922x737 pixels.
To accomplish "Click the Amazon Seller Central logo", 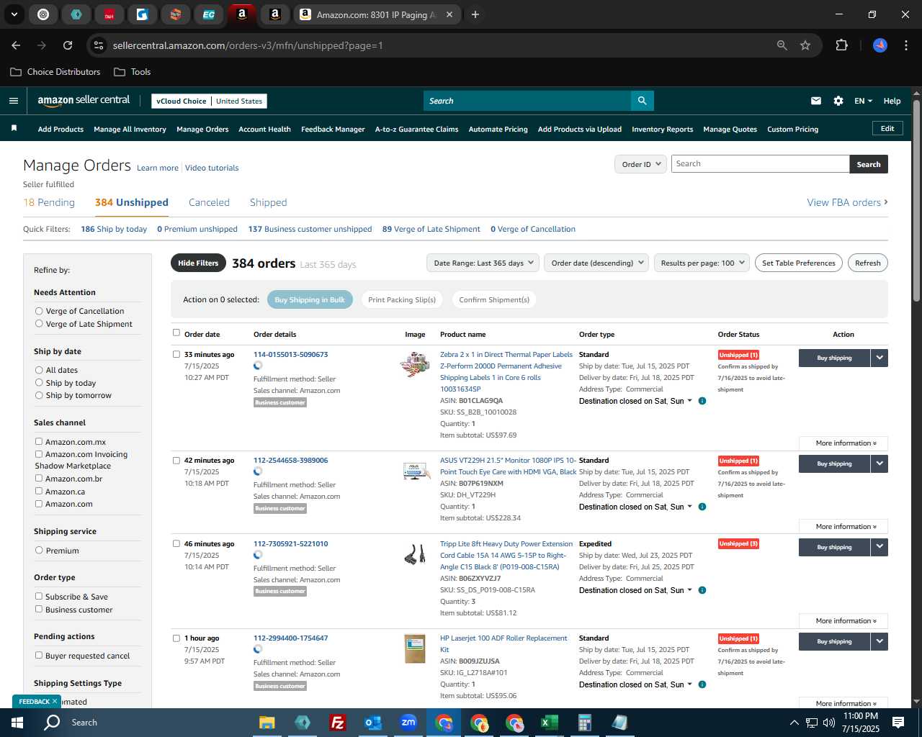I will (x=84, y=101).
